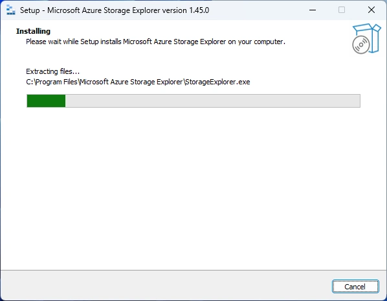Click the Azure Storage Explorer title bar icon
The image size is (387, 301).
[10, 10]
